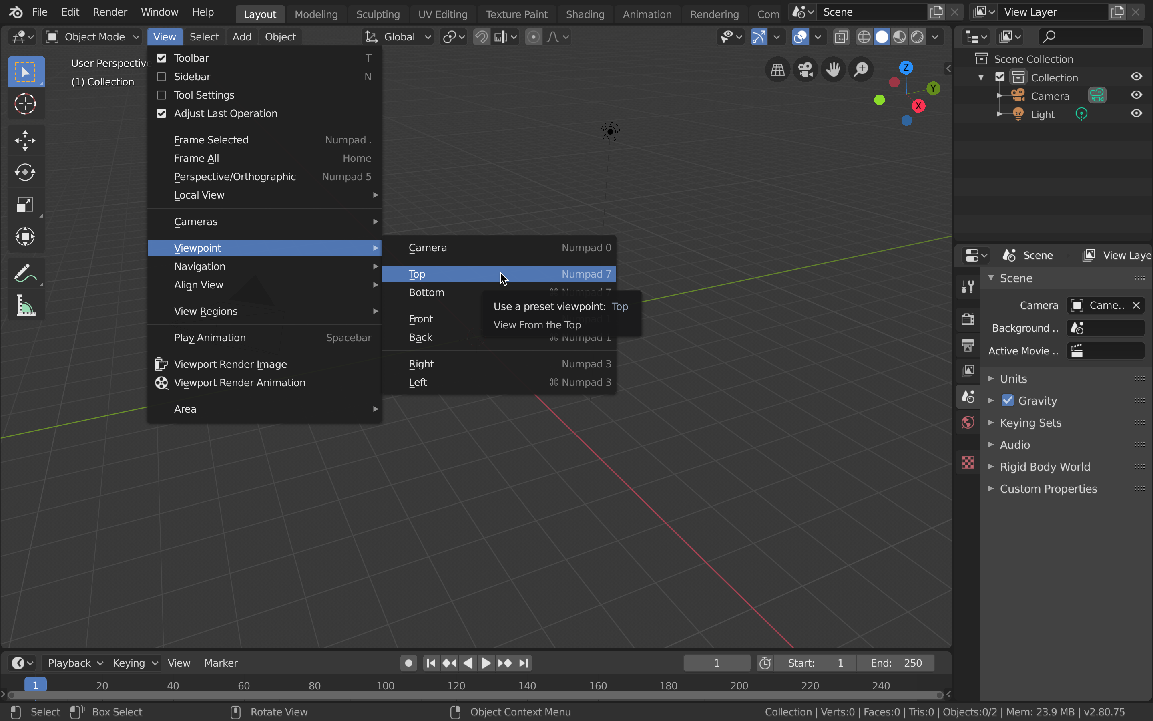This screenshot has width=1153, height=721.
Task: Uncheck the Toolbar checkbox
Action: [161, 58]
